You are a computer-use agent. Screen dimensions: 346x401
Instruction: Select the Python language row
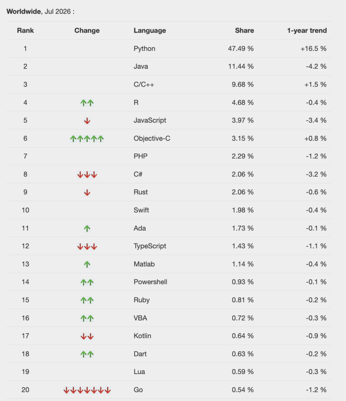(x=169, y=49)
